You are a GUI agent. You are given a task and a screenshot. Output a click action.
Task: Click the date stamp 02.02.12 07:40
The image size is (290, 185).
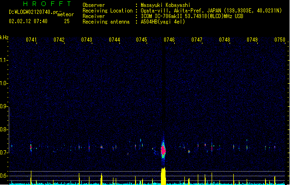pos(28,21)
